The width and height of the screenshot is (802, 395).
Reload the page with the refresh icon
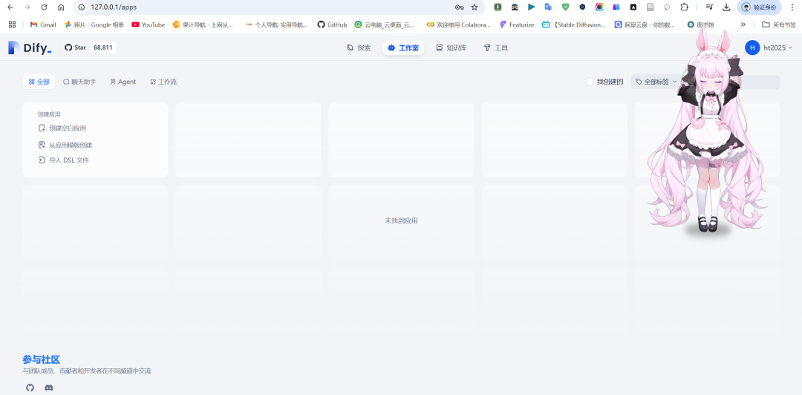(44, 7)
